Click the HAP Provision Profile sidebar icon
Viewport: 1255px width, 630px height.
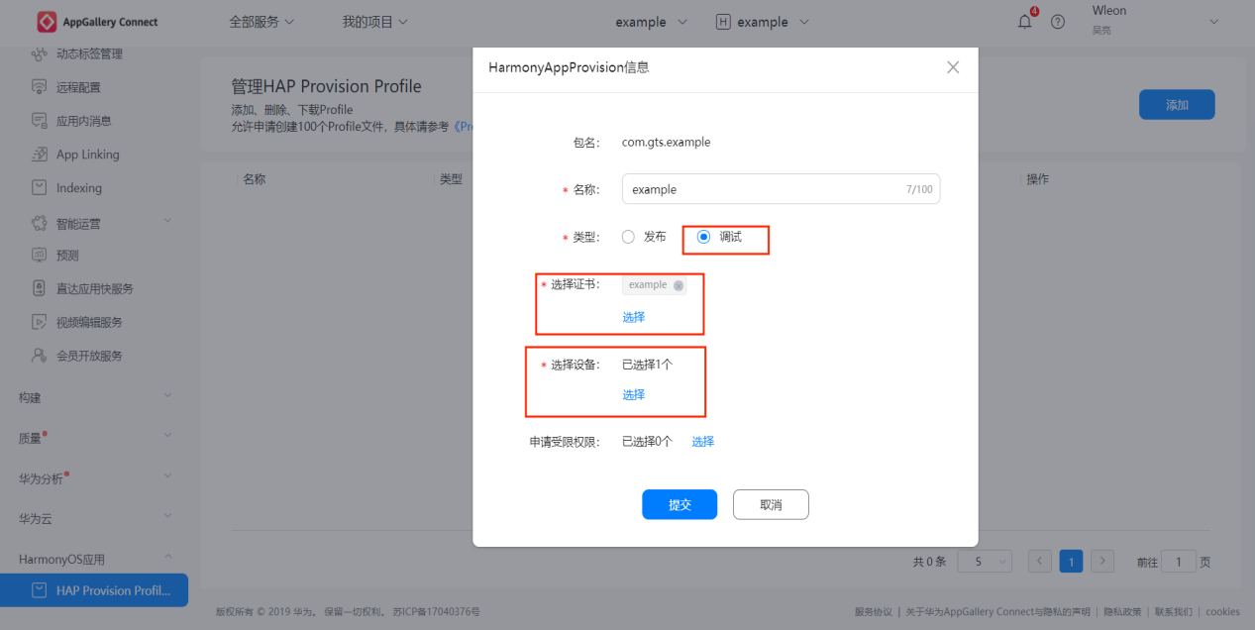(x=40, y=590)
